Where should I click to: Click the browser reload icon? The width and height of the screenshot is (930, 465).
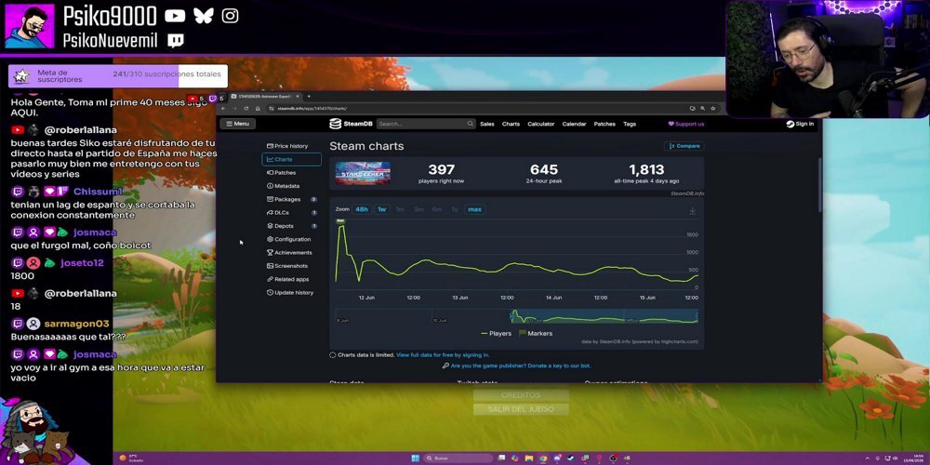click(246, 109)
